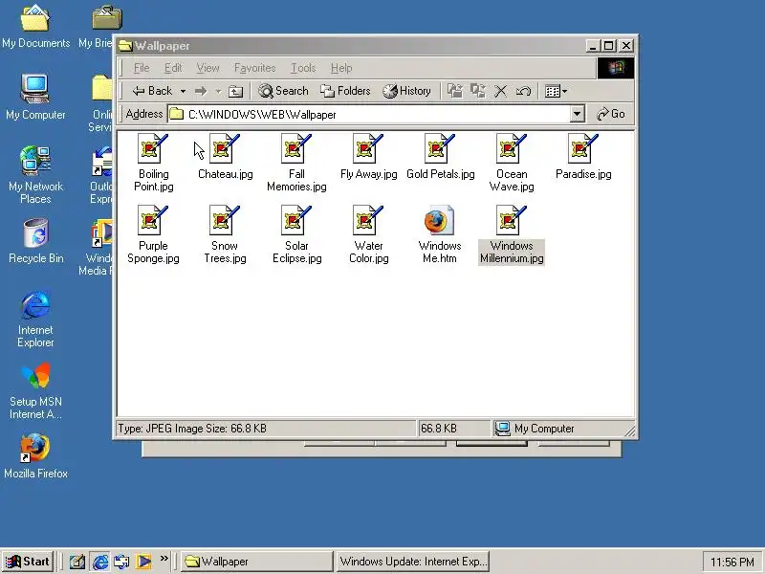Click the Move To toolbar icon
765x574 pixels.
point(455,91)
